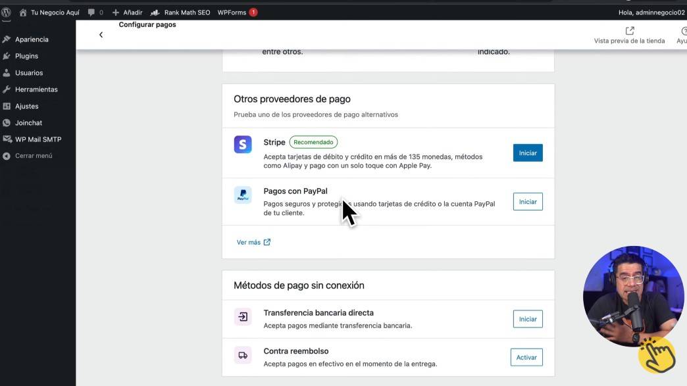Image resolution: width=687 pixels, height=386 pixels.
Task: Start Transferencia bancaria directa with Iniciar
Action: tap(528, 319)
